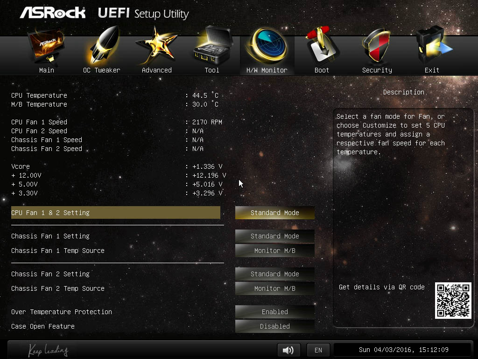Expand Chassis Fan 2 Setting mode dropdown
478x359 pixels.
[x=274, y=274]
